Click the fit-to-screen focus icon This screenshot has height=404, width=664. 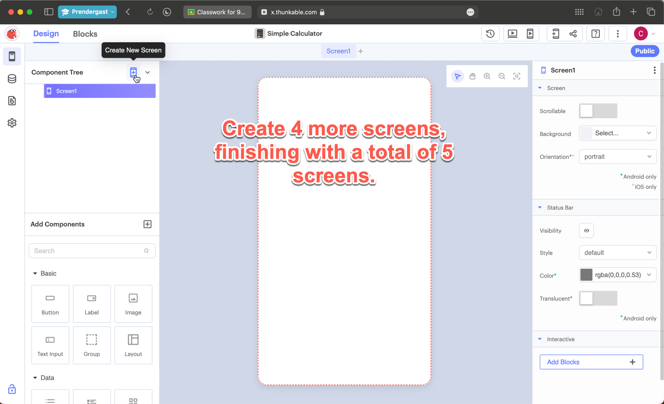[516, 76]
